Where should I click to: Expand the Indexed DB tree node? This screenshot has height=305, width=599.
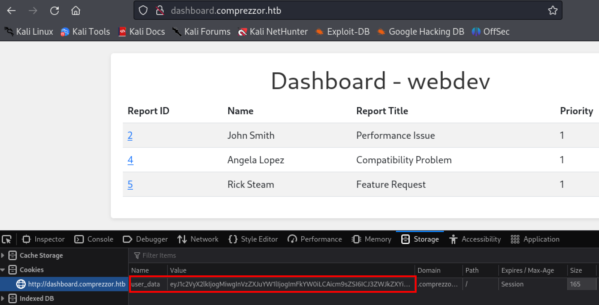click(x=3, y=298)
